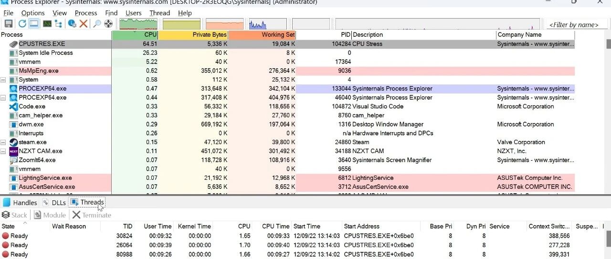Click the highlighted PROCEXP64.exe process icon
The image size is (611, 259).
tap(13, 89)
